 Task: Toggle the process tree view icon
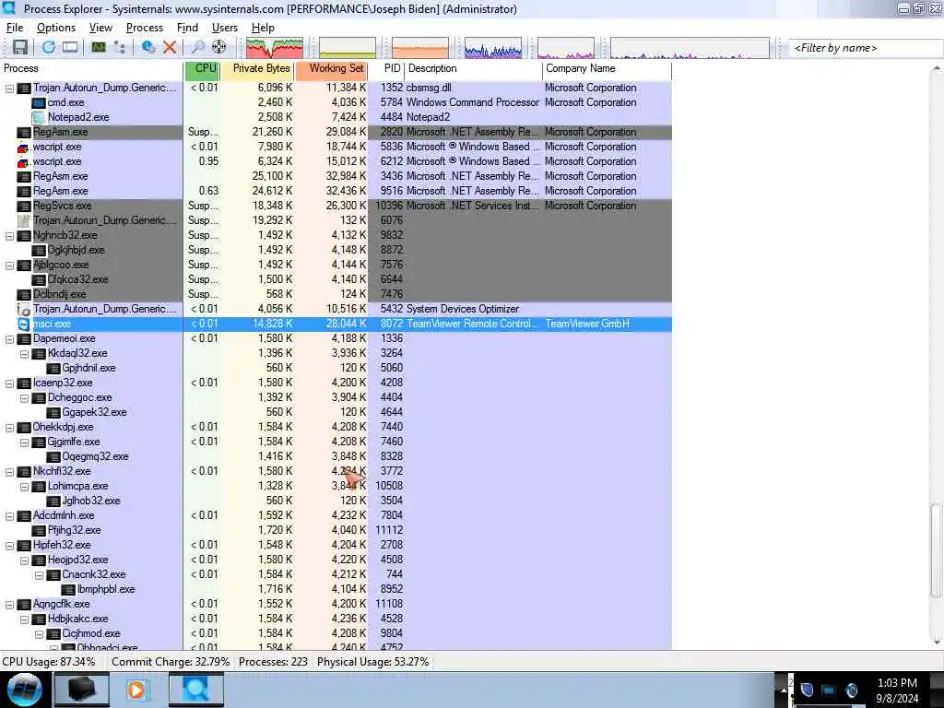119,47
